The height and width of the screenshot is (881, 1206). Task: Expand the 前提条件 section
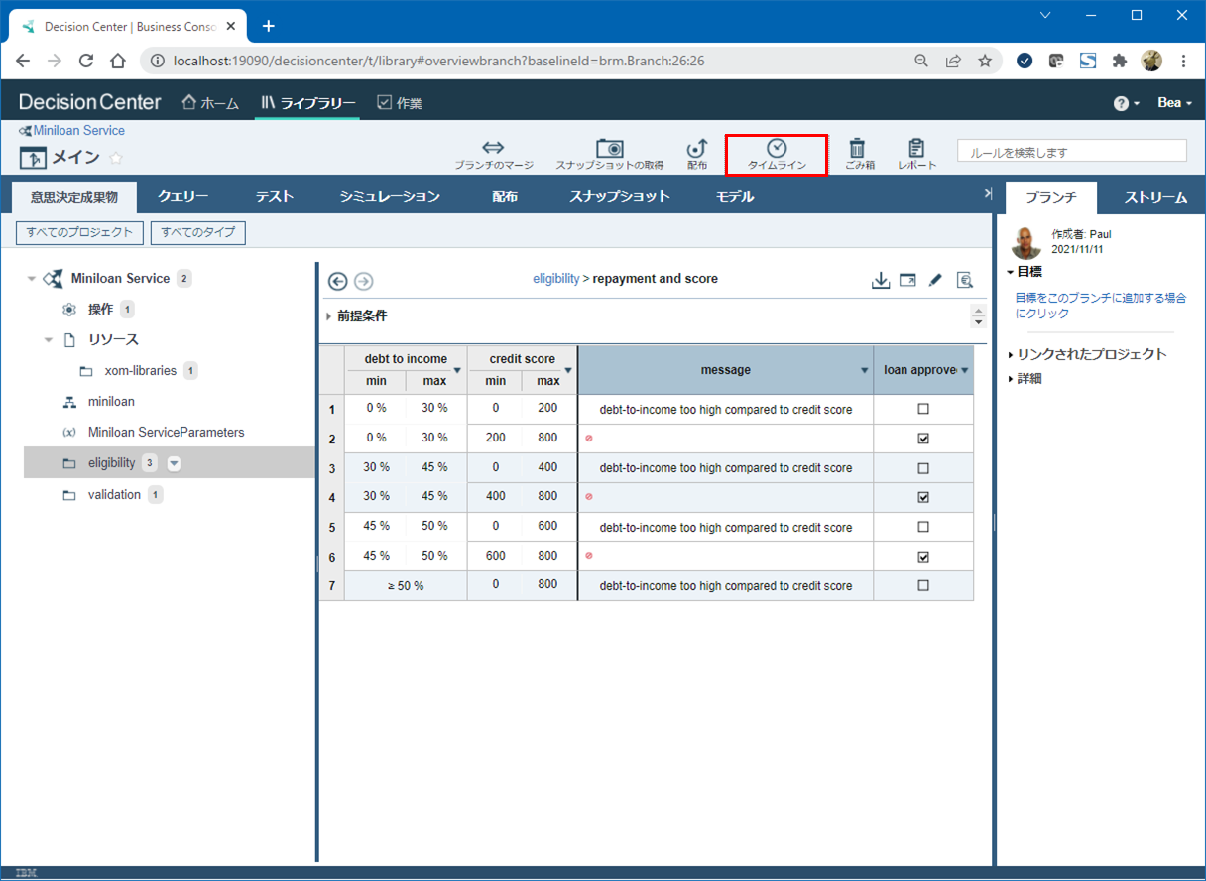(x=328, y=316)
